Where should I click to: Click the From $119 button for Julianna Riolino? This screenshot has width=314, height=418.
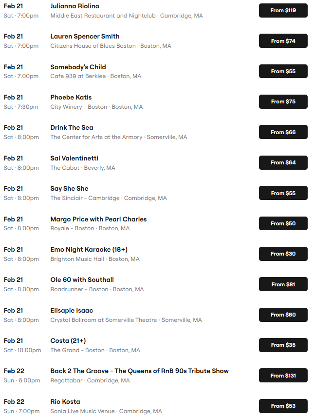tap(283, 10)
